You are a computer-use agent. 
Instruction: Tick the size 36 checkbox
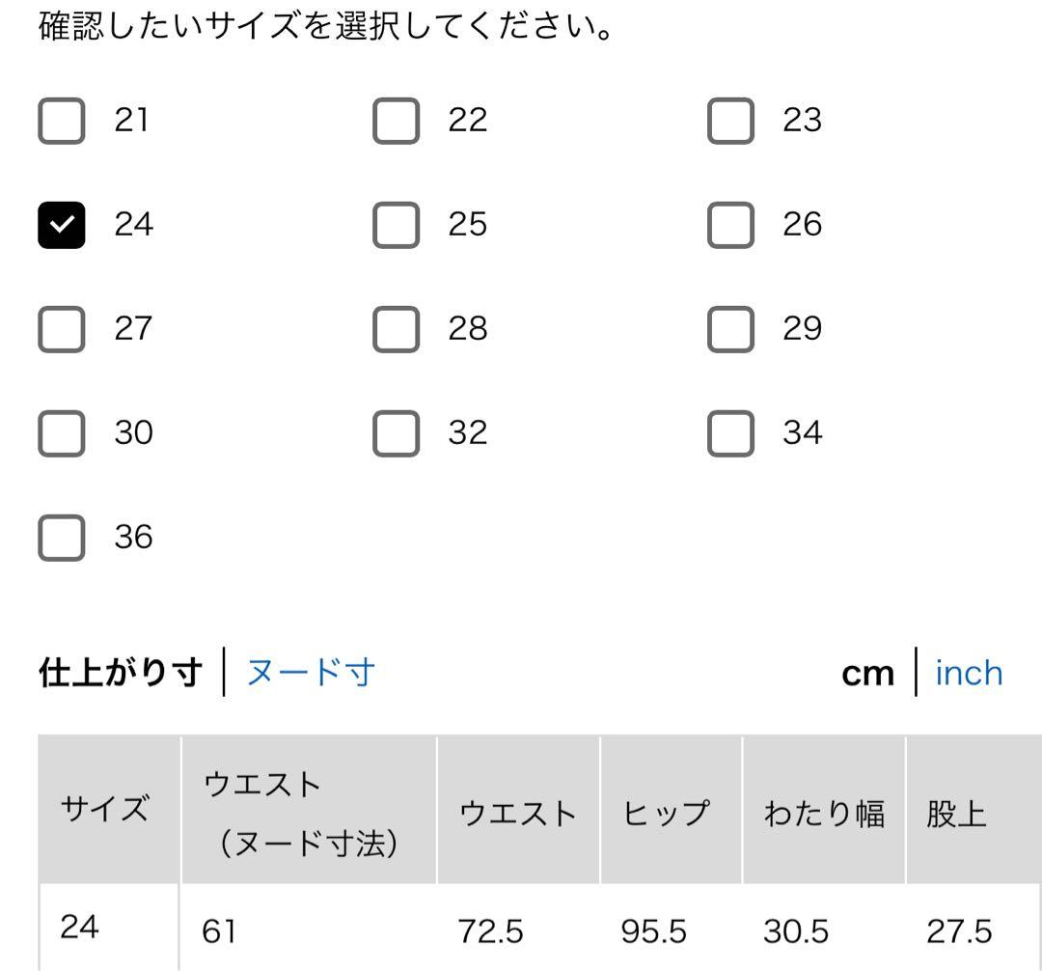(62, 538)
